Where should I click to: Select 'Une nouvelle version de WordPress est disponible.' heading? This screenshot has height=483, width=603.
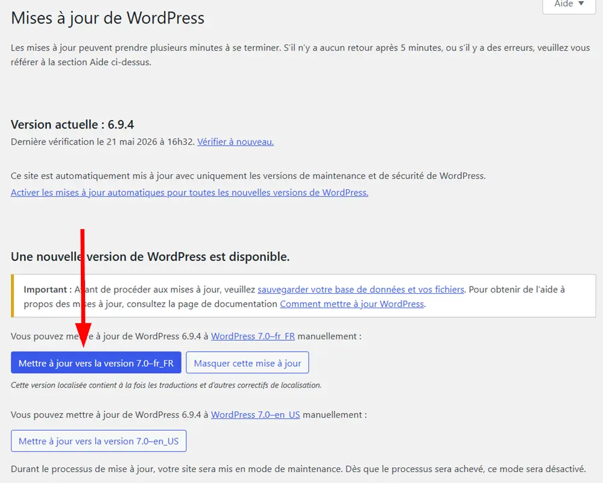pos(150,257)
